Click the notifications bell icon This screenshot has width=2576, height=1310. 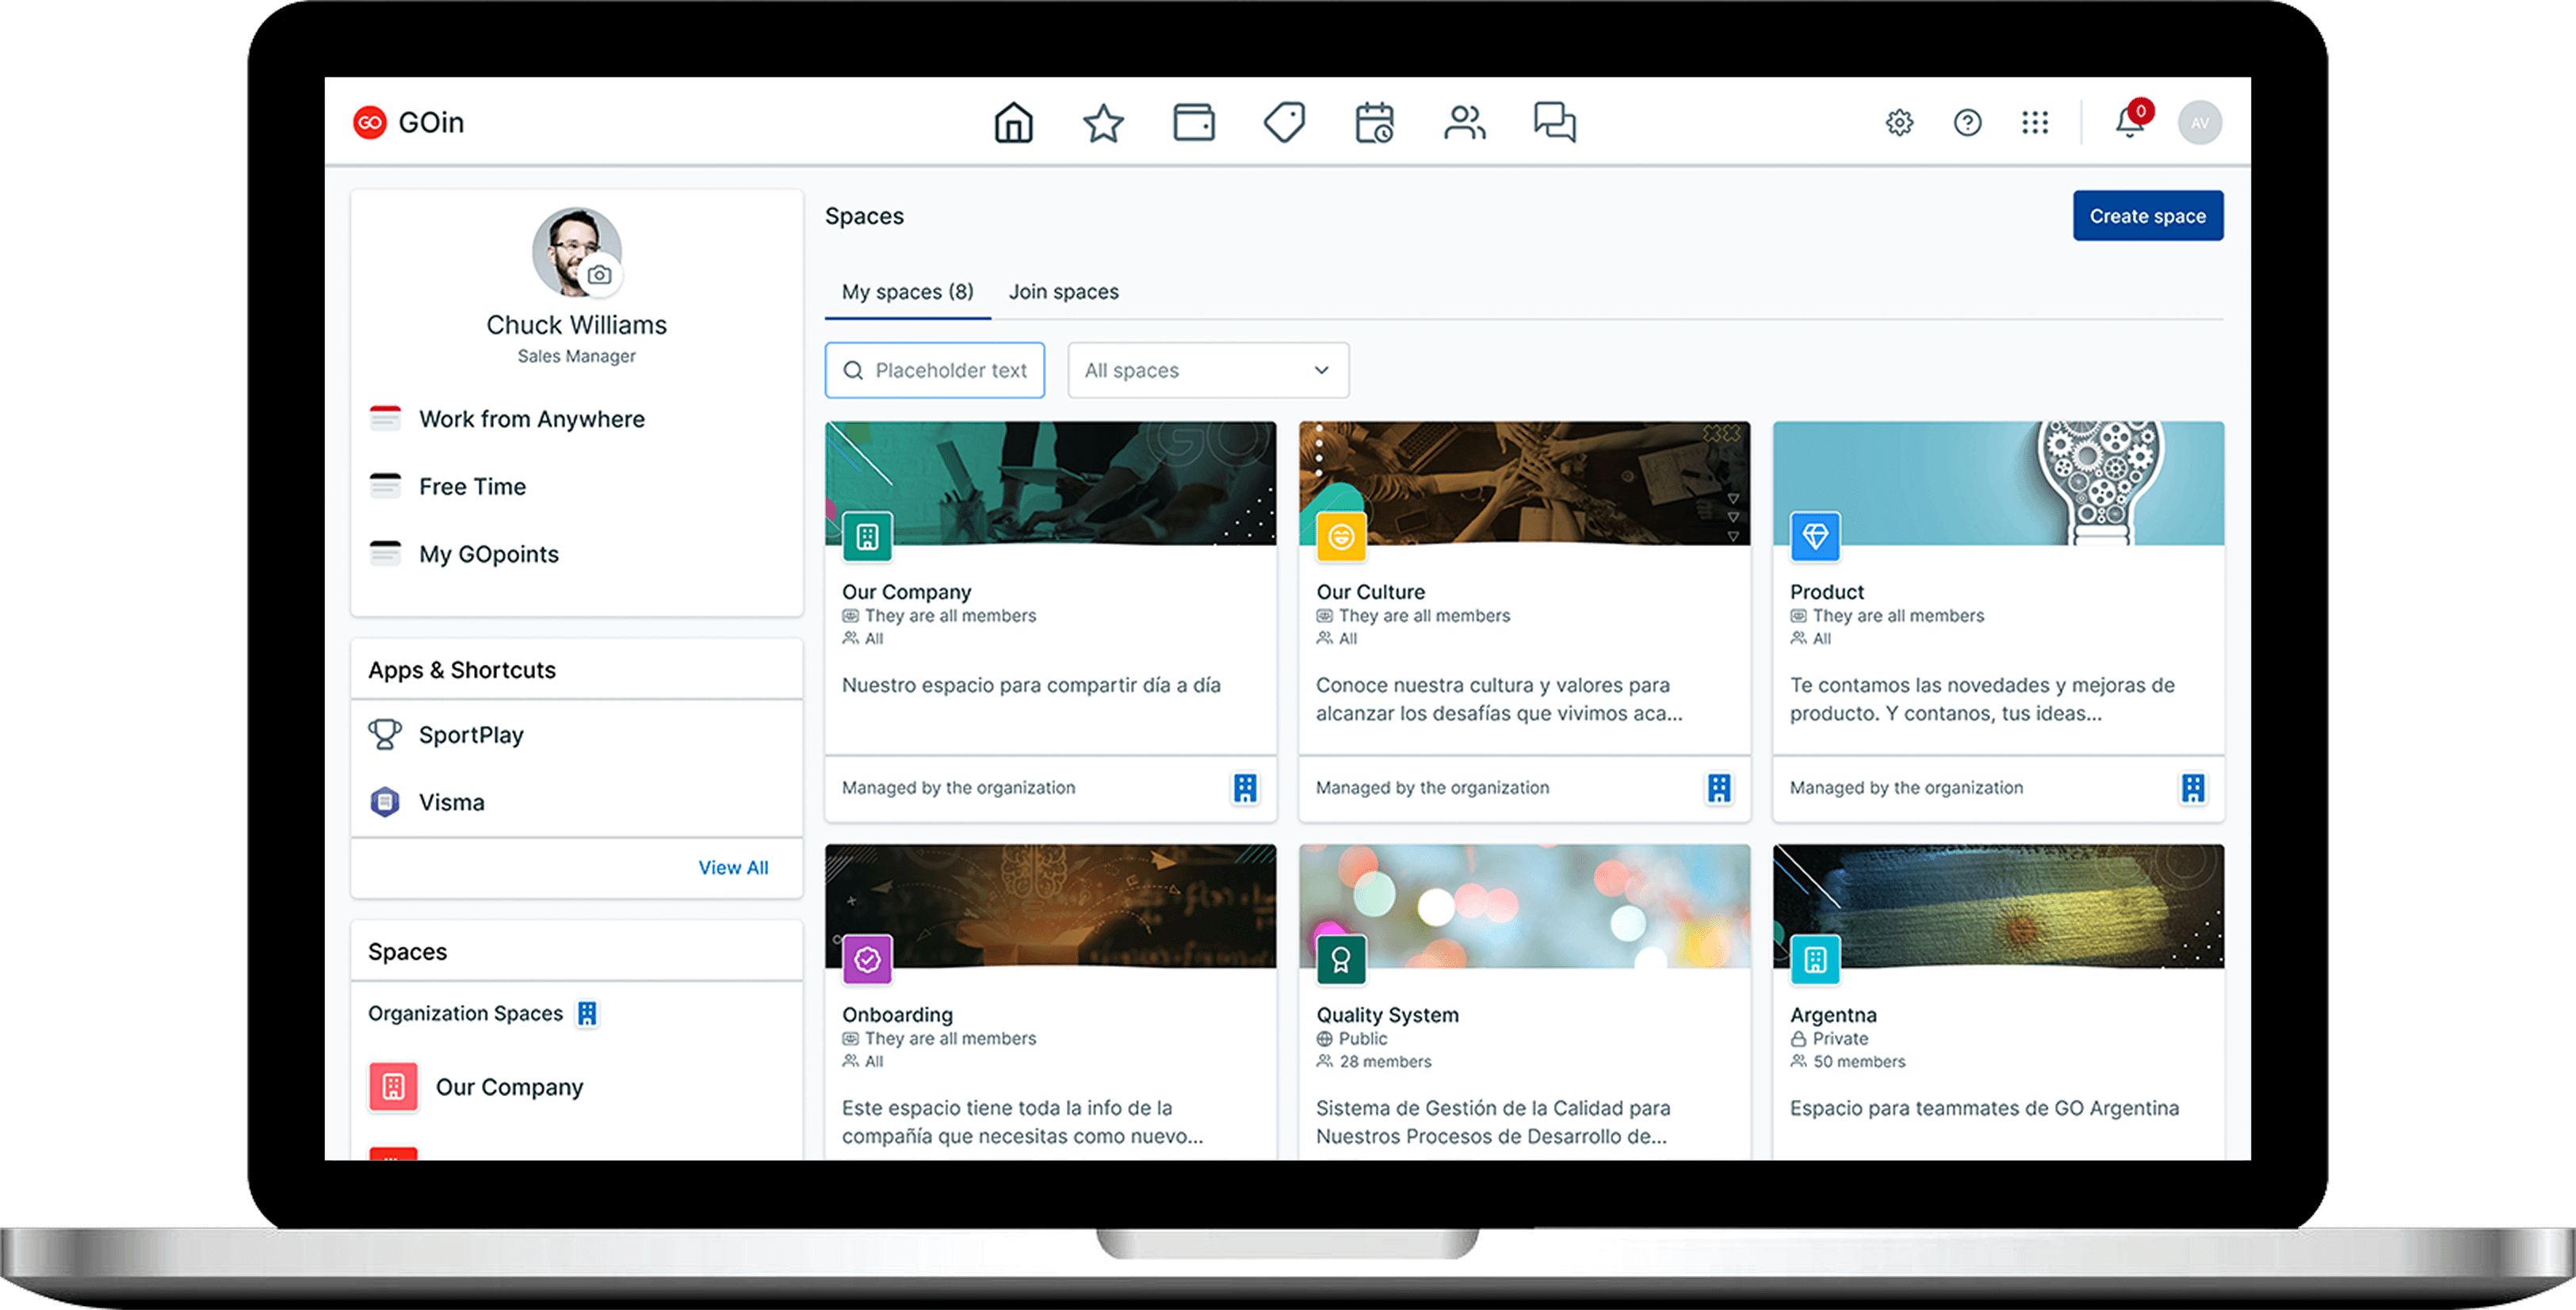click(2129, 123)
